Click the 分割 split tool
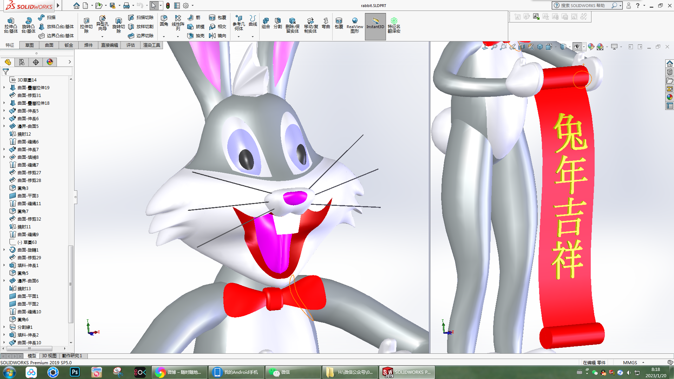The width and height of the screenshot is (674, 379). (x=277, y=23)
